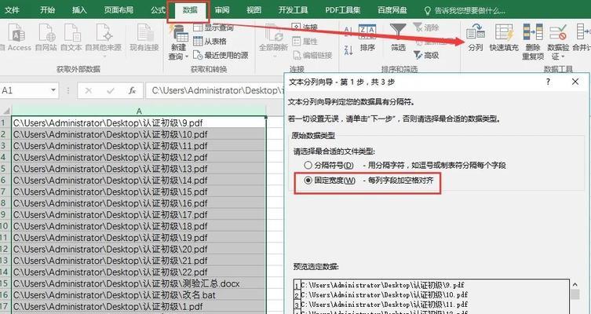Screen dimensions: 591x314
Task: Open 现有连接 icon
Action: click(x=144, y=37)
